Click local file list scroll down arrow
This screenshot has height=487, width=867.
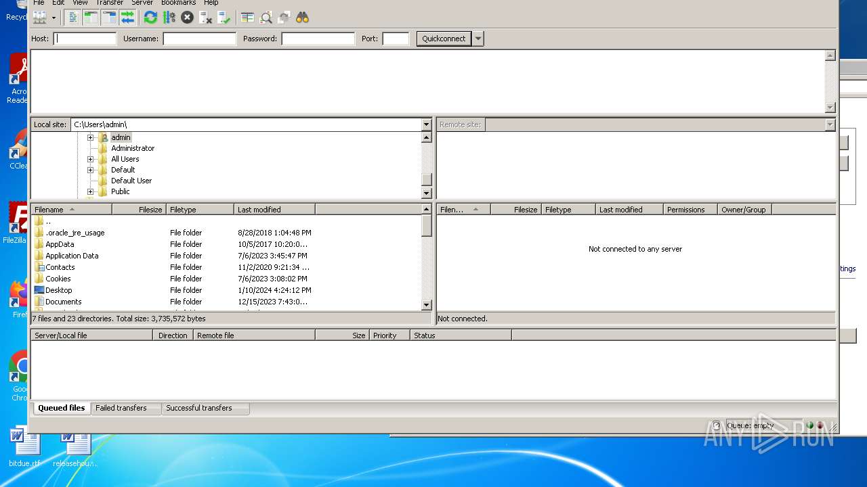click(x=426, y=305)
